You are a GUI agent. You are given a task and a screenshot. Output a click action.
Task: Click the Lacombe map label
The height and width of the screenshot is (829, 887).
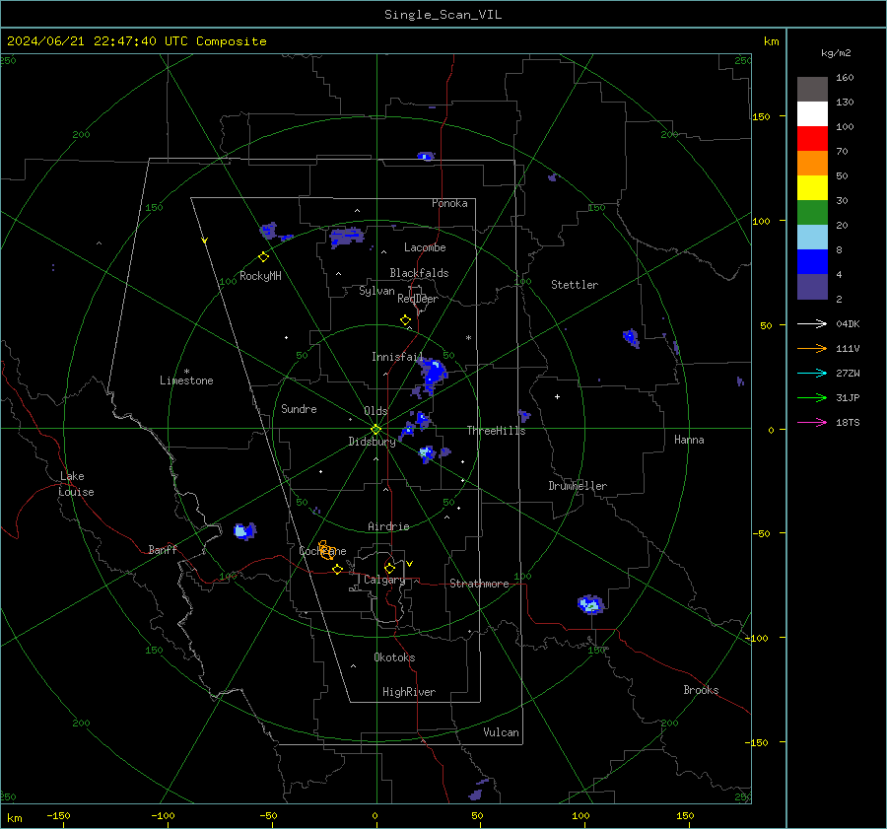425,247
